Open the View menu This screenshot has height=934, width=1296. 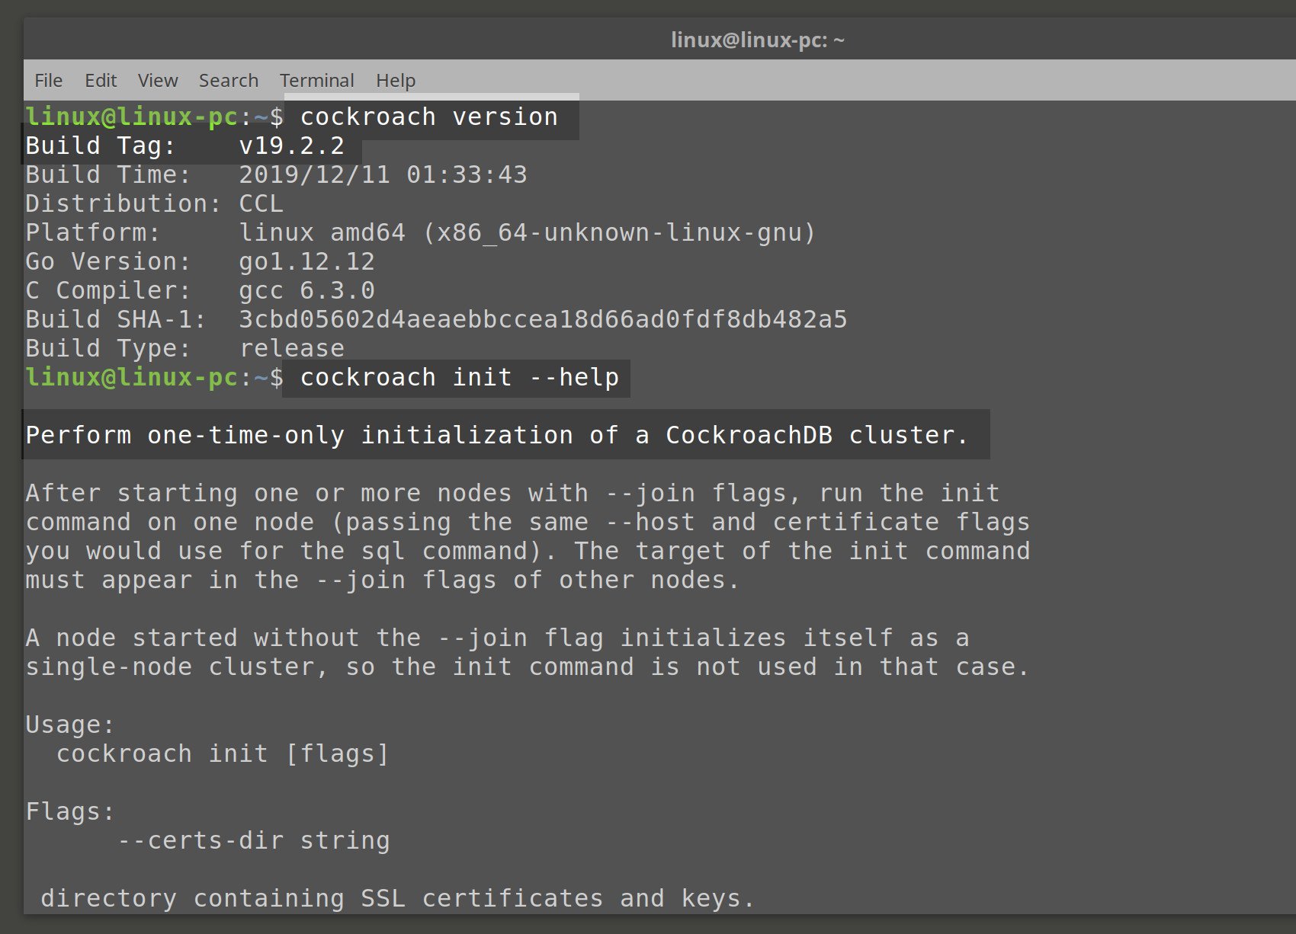[x=158, y=80]
